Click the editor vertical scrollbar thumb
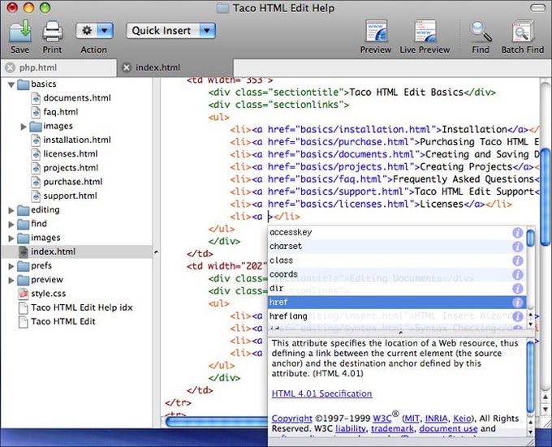The width and height of the screenshot is (552, 447). pyautogui.click(x=546, y=197)
